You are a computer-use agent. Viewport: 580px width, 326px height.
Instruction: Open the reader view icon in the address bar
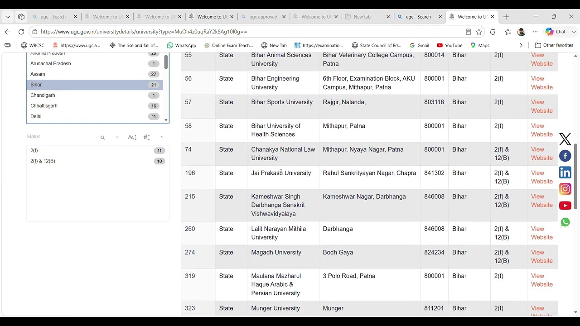(468, 32)
